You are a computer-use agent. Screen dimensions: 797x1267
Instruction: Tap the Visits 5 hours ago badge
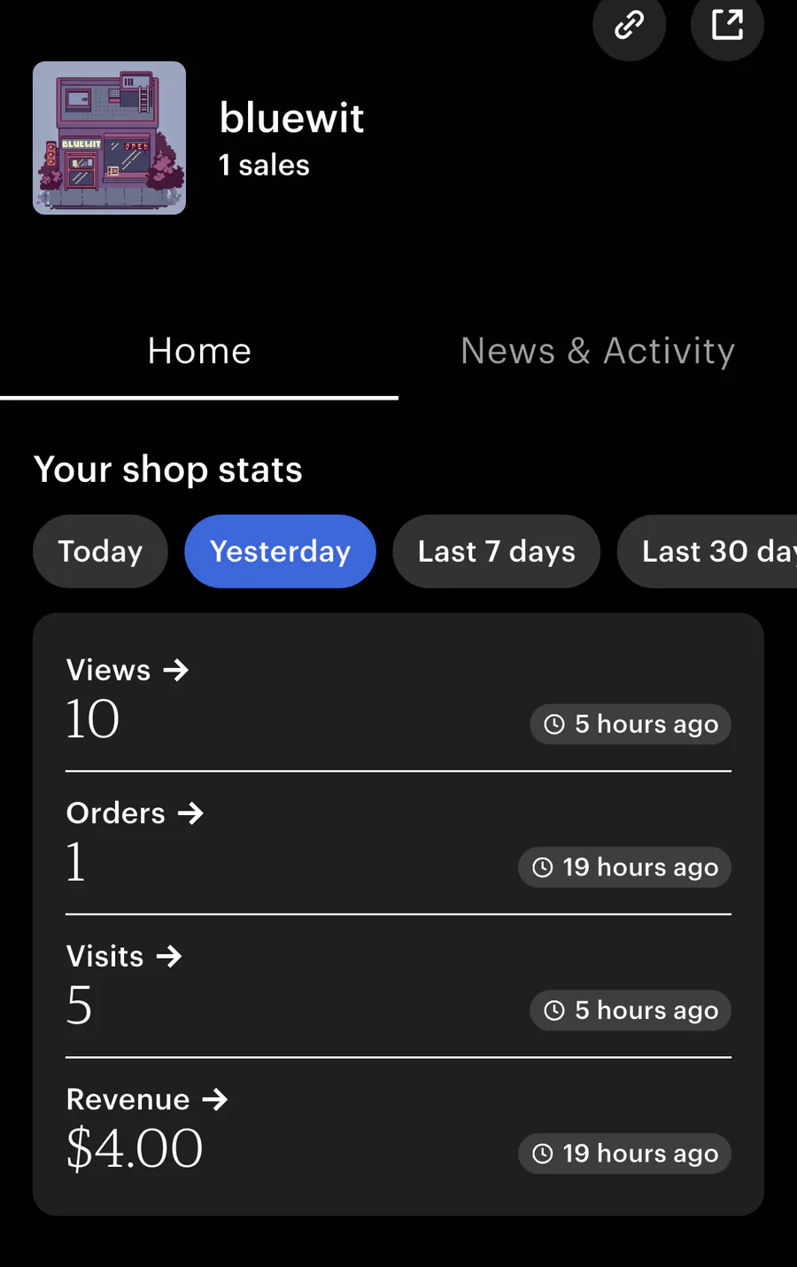[x=631, y=1010]
